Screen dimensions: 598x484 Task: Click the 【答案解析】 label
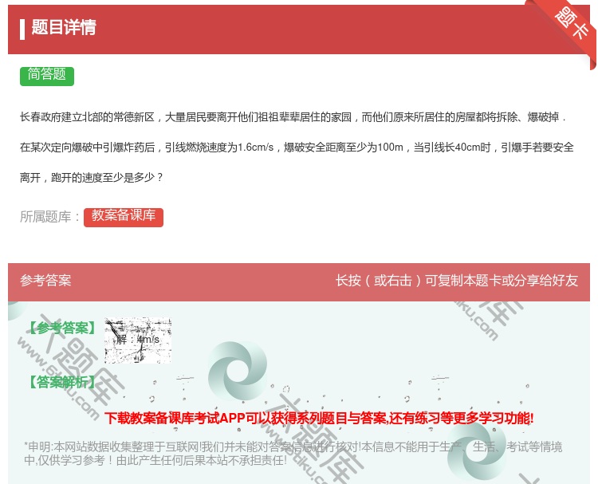coord(62,382)
